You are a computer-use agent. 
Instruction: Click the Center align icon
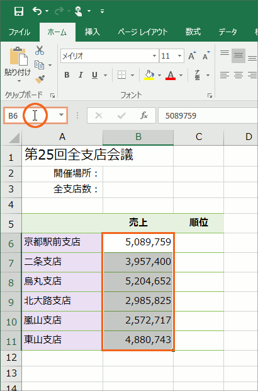[x=238, y=75]
